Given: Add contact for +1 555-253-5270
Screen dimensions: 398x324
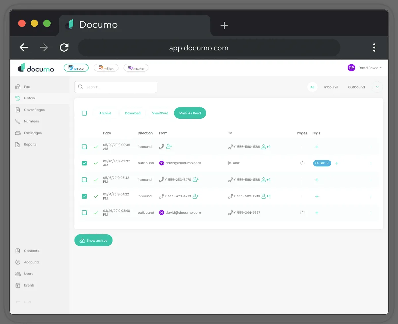Looking at the screenshot, I should [196, 180].
